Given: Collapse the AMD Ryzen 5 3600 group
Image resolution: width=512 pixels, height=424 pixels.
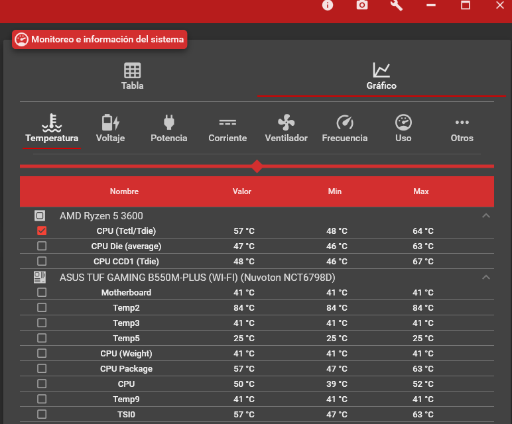Looking at the screenshot, I should (486, 215).
